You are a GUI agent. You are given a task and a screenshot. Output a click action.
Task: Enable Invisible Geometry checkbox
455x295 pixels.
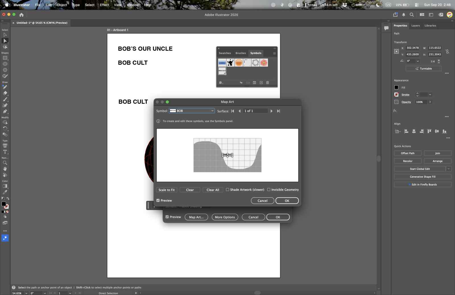pyautogui.click(x=269, y=190)
